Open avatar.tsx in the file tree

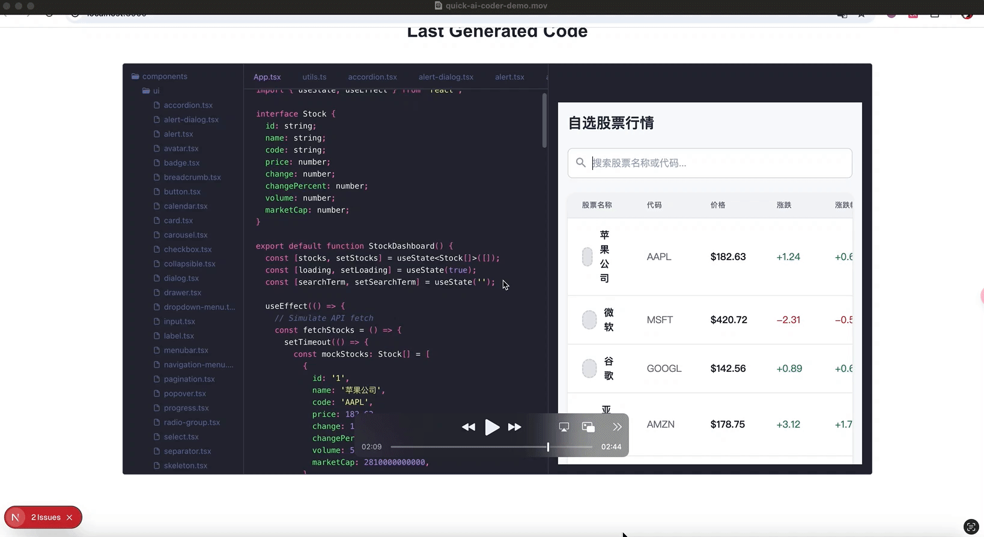pos(175,148)
